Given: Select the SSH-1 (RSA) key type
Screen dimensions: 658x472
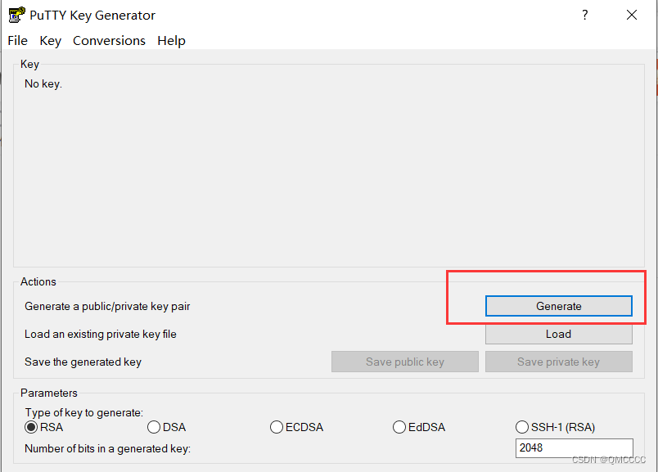Looking at the screenshot, I should [555, 427].
